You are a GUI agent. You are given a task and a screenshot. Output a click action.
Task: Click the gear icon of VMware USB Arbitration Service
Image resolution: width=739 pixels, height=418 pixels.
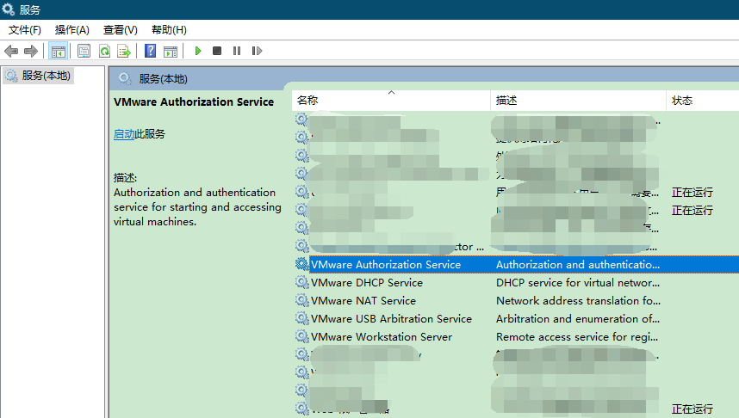coord(301,319)
